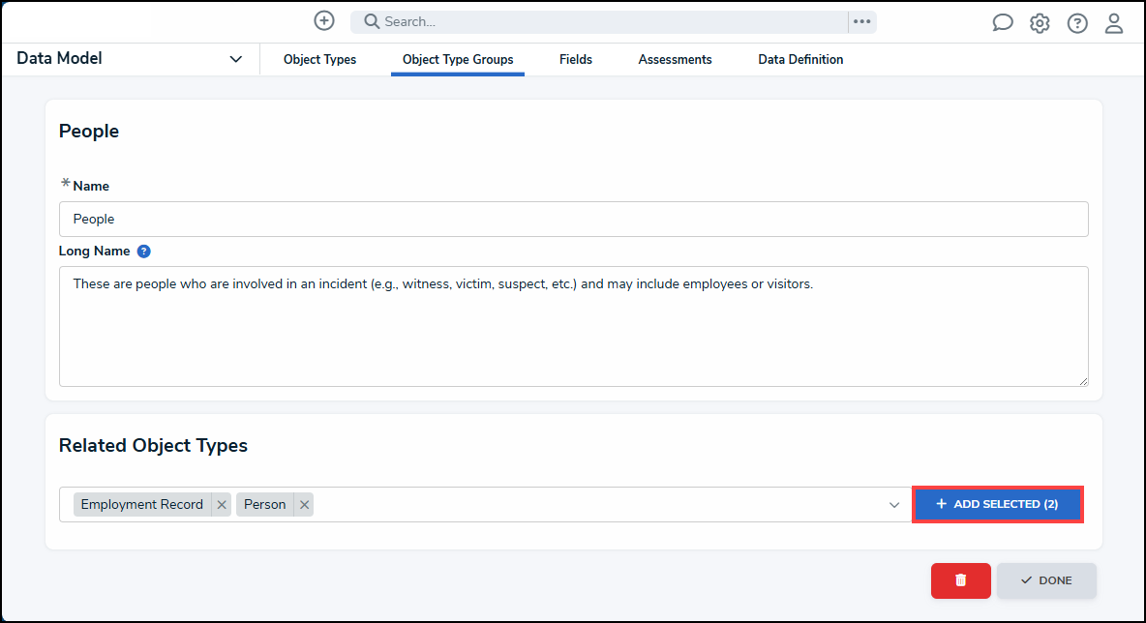Open the chat messages icon
The image size is (1146, 623).
coord(1003,23)
